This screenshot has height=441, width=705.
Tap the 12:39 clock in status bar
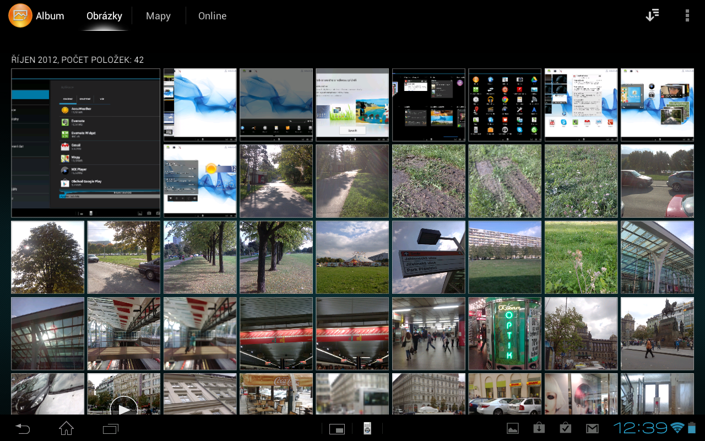coord(640,428)
